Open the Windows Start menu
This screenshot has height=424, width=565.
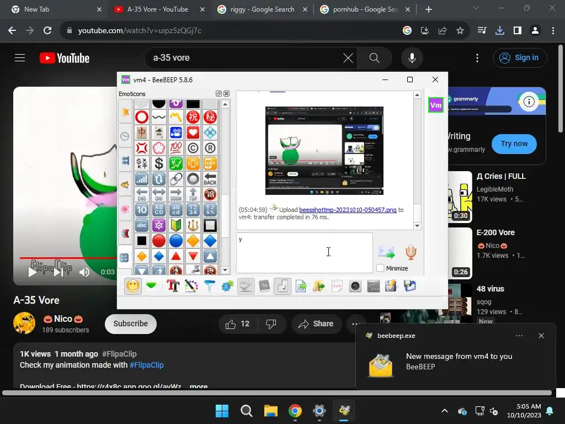pos(222,411)
